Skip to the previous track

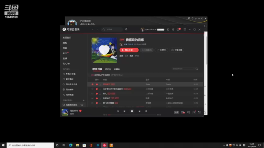(124, 111)
